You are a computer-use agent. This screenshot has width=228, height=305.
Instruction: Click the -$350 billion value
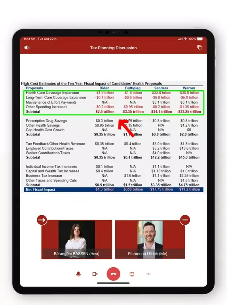pyautogui.click(x=133, y=189)
